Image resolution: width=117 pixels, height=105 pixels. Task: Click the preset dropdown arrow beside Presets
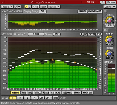(x=12, y=7)
